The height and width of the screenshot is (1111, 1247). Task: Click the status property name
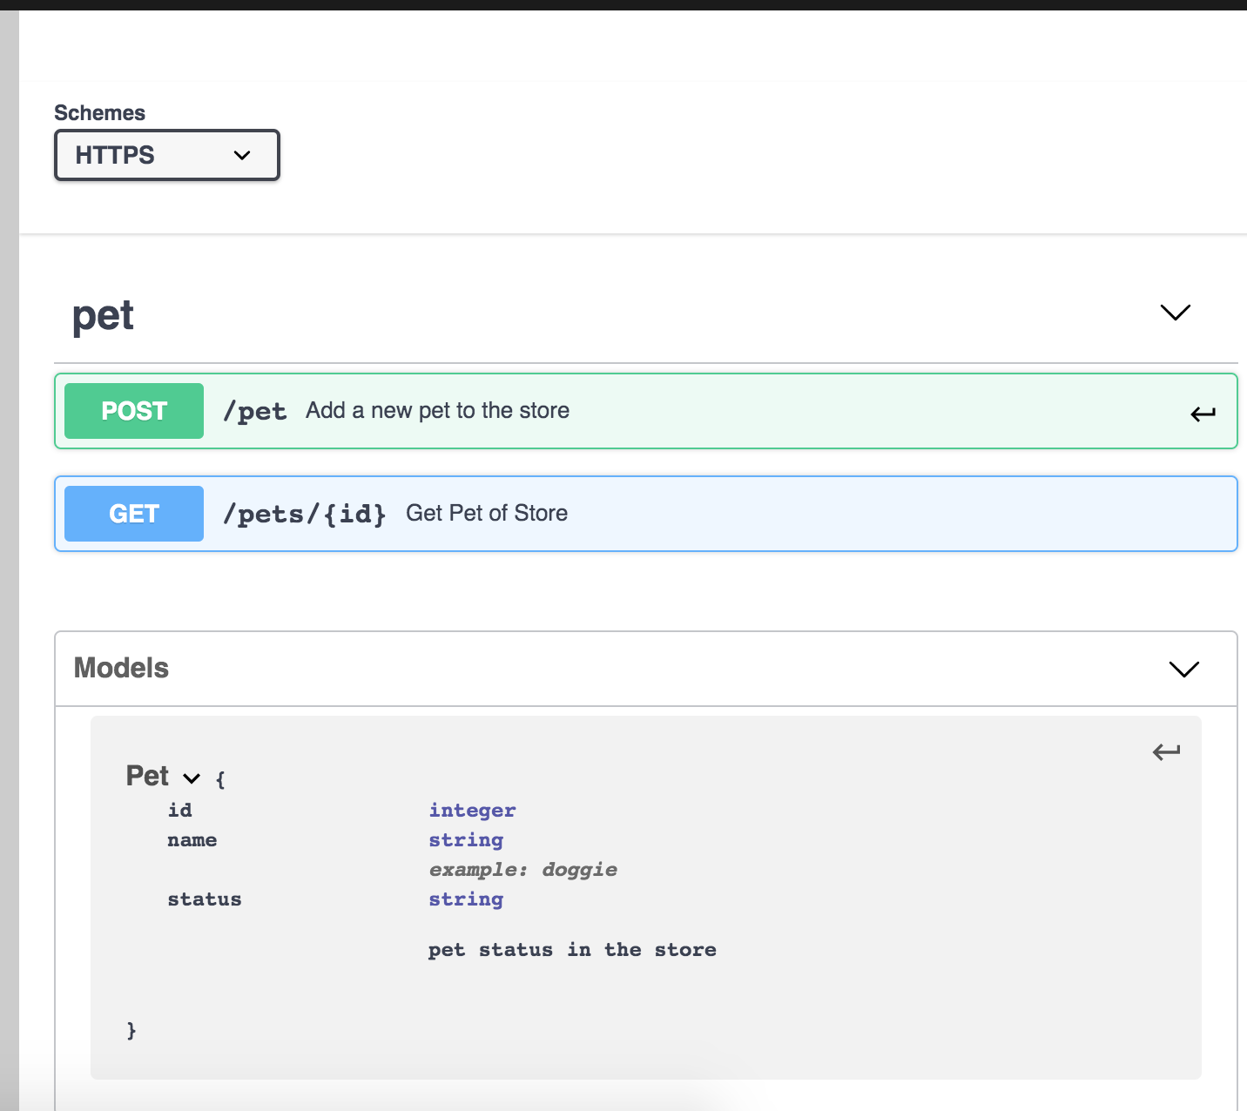click(x=205, y=899)
